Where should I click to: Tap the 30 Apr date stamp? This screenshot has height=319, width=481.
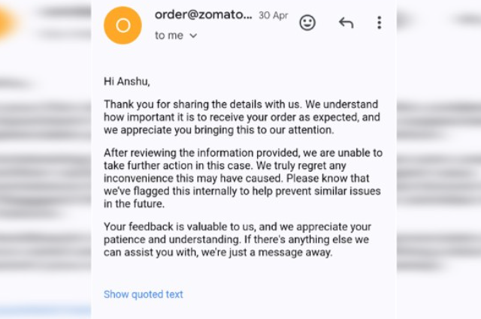[273, 15]
